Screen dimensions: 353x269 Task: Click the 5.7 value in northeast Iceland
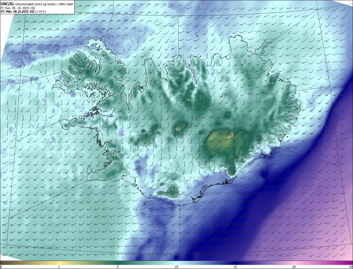click(x=247, y=72)
